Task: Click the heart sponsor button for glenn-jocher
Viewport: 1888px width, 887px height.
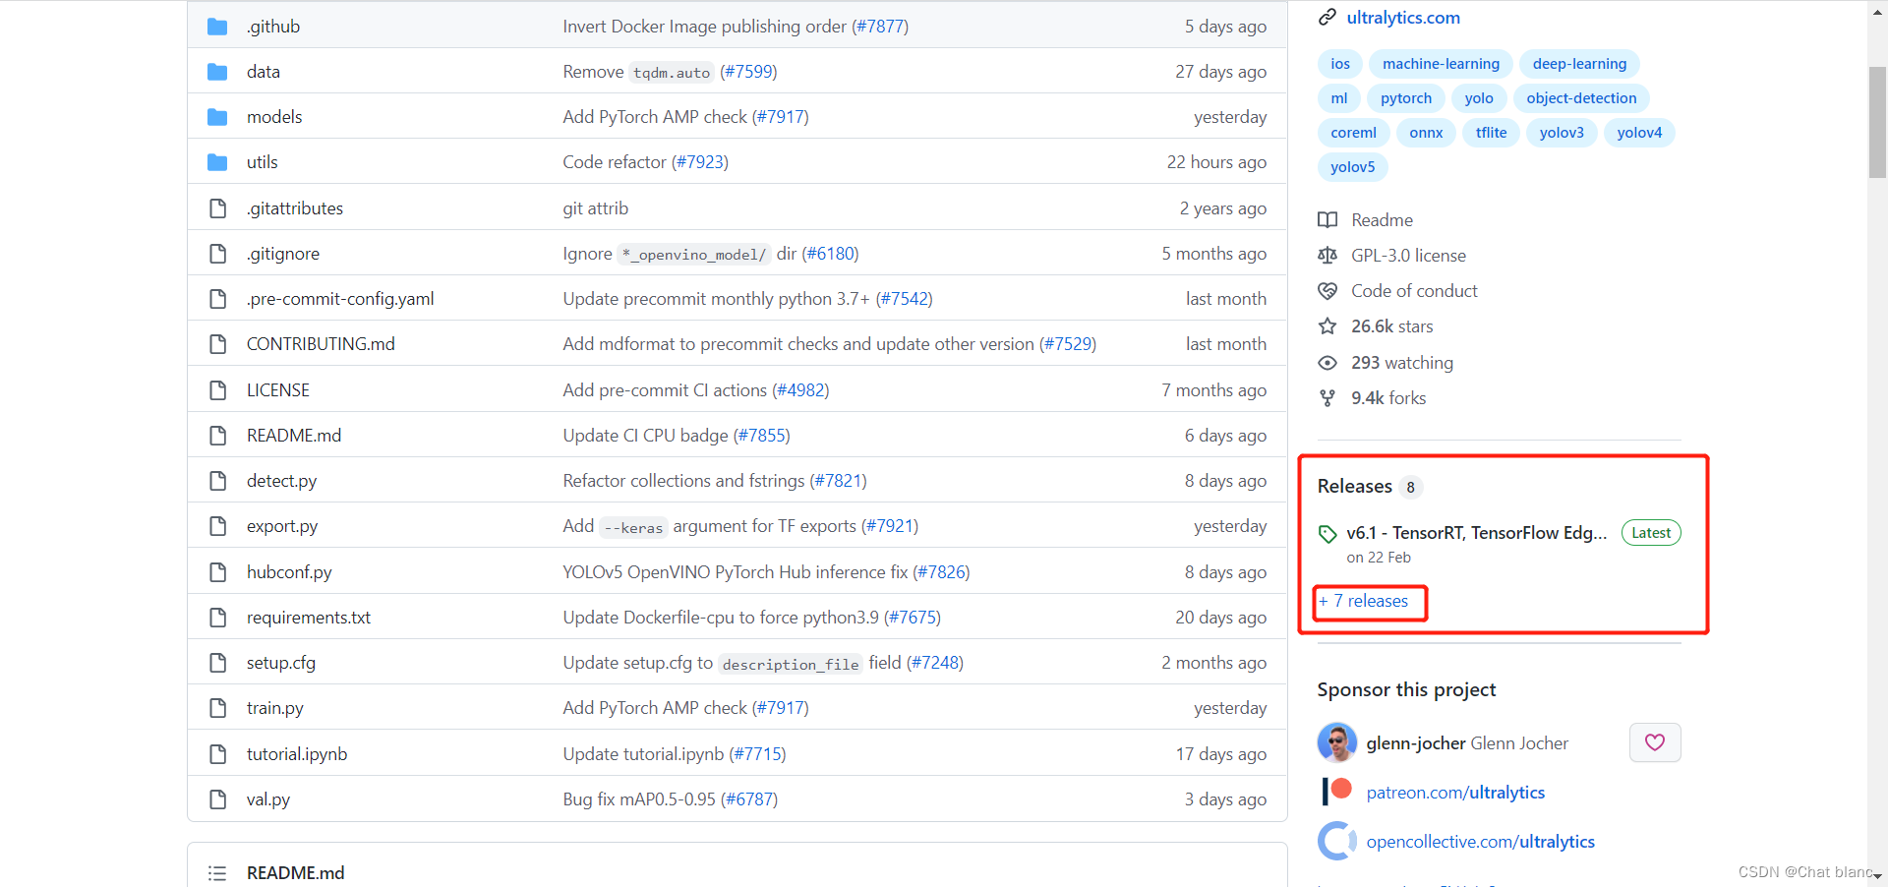Action: click(1655, 742)
